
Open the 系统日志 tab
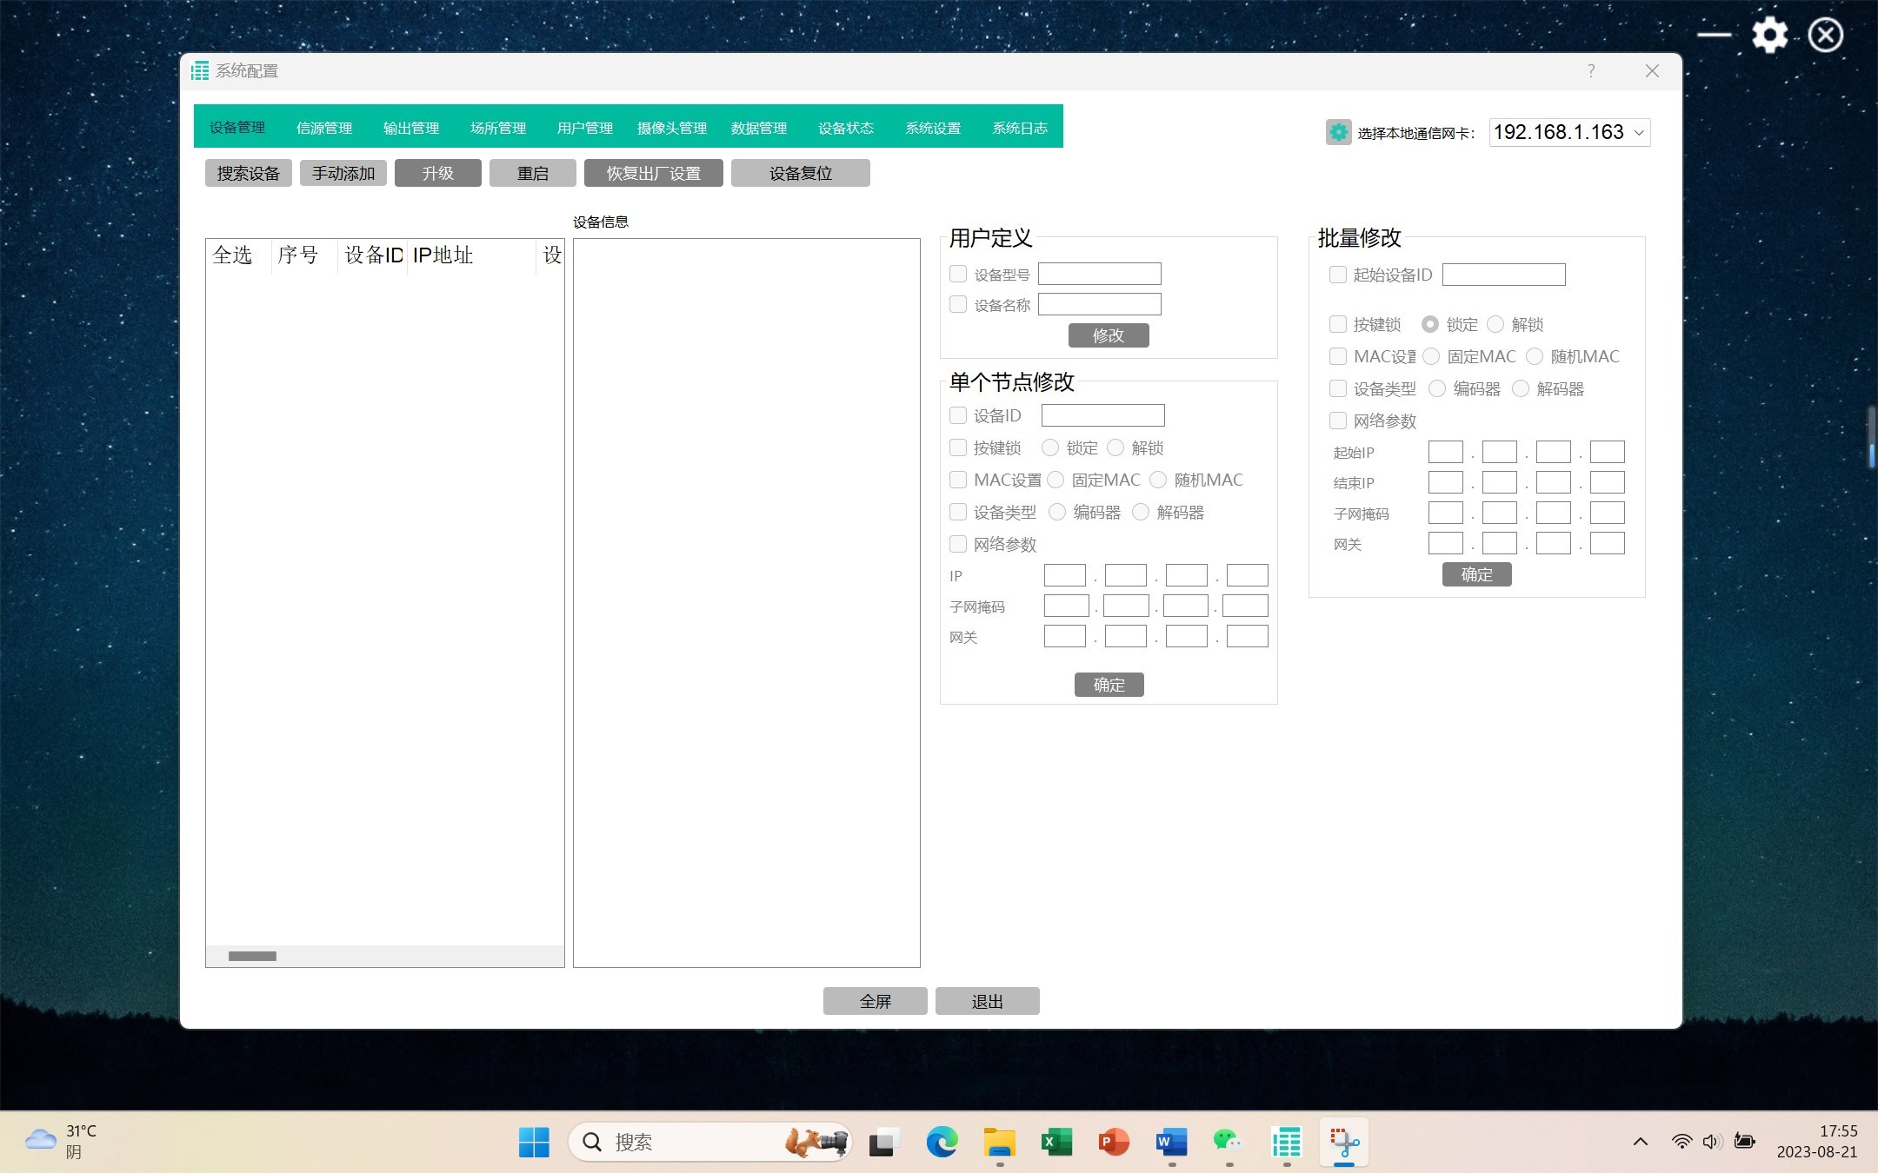(x=1019, y=128)
